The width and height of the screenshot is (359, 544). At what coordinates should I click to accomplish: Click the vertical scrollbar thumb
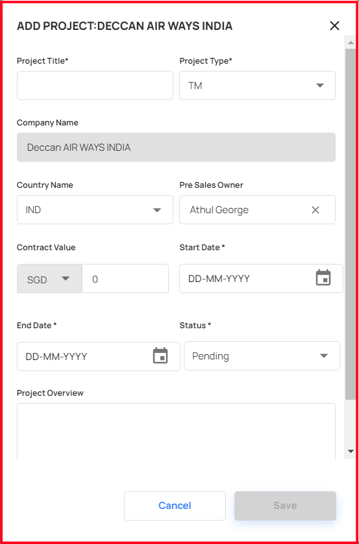351,224
